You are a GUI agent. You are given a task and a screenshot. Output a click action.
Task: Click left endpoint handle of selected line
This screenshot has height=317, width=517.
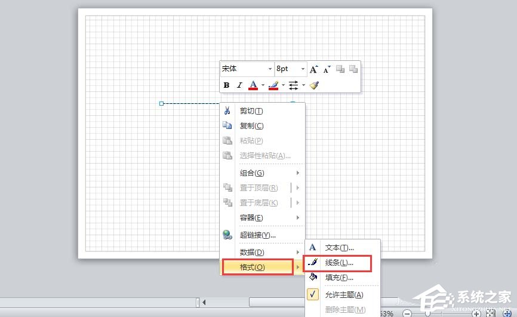(161, 104)
